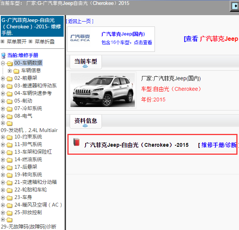
Task: Click the 09-发动机 2.4L Multiair folder icon
Action: pos(9,123)
